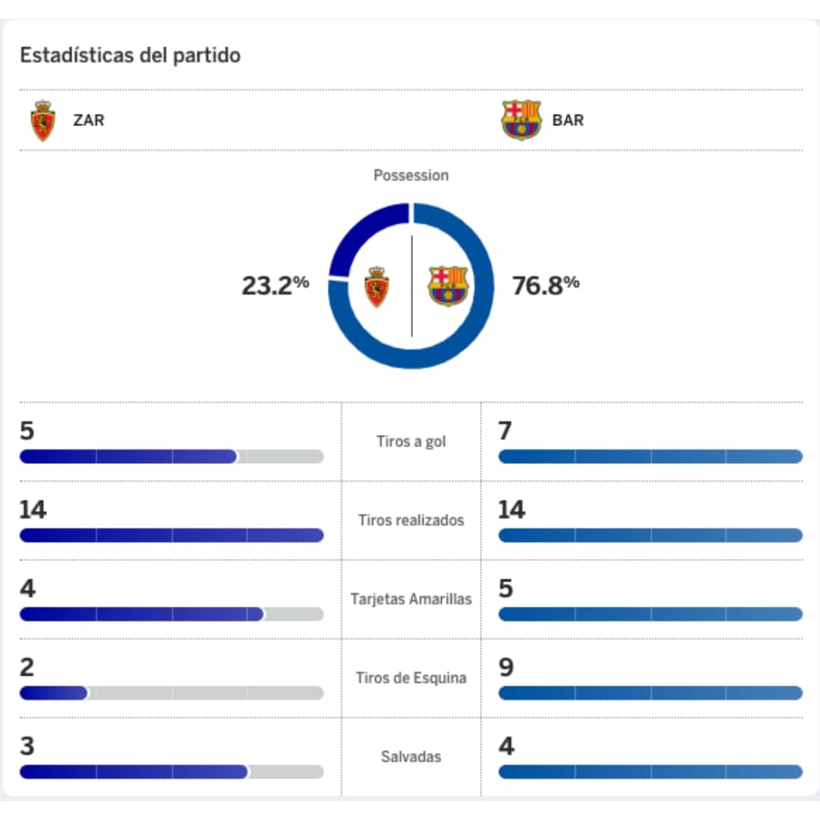The image size is (820, 820).
Task: Select the ZAR team label
Action: [88, 121]
